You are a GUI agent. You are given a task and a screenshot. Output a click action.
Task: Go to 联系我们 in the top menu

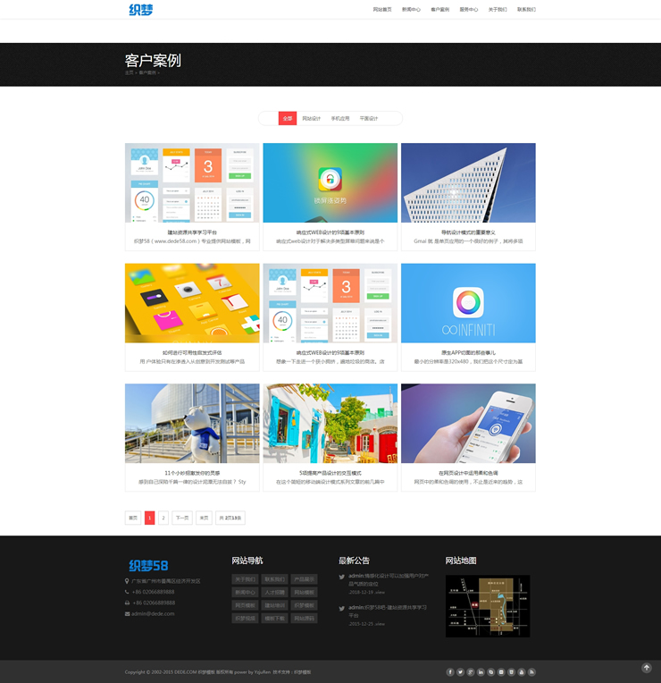coord(526,10)
